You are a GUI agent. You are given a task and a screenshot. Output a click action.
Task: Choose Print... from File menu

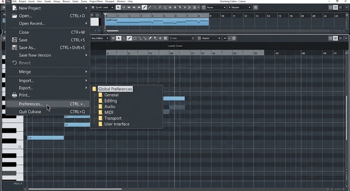point(48,95)
